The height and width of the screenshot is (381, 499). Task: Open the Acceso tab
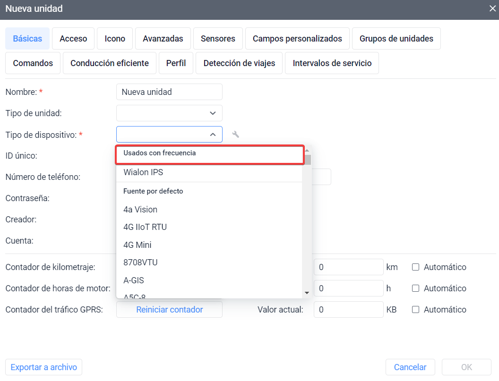[x=73, y=38]
